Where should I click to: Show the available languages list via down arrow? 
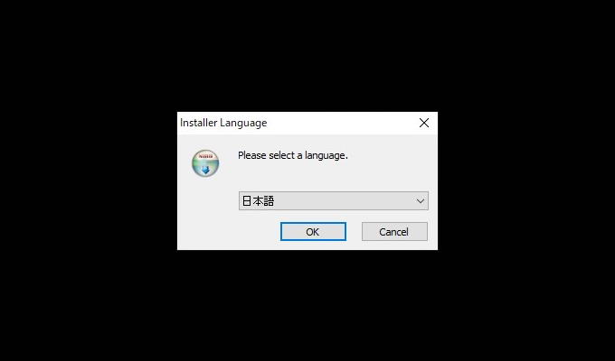coord(420,201)
